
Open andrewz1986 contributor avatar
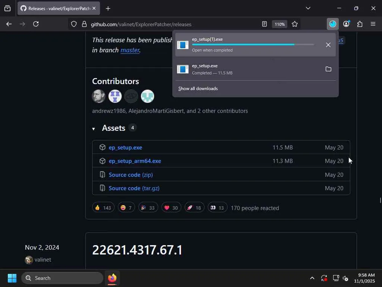[98, 96]
